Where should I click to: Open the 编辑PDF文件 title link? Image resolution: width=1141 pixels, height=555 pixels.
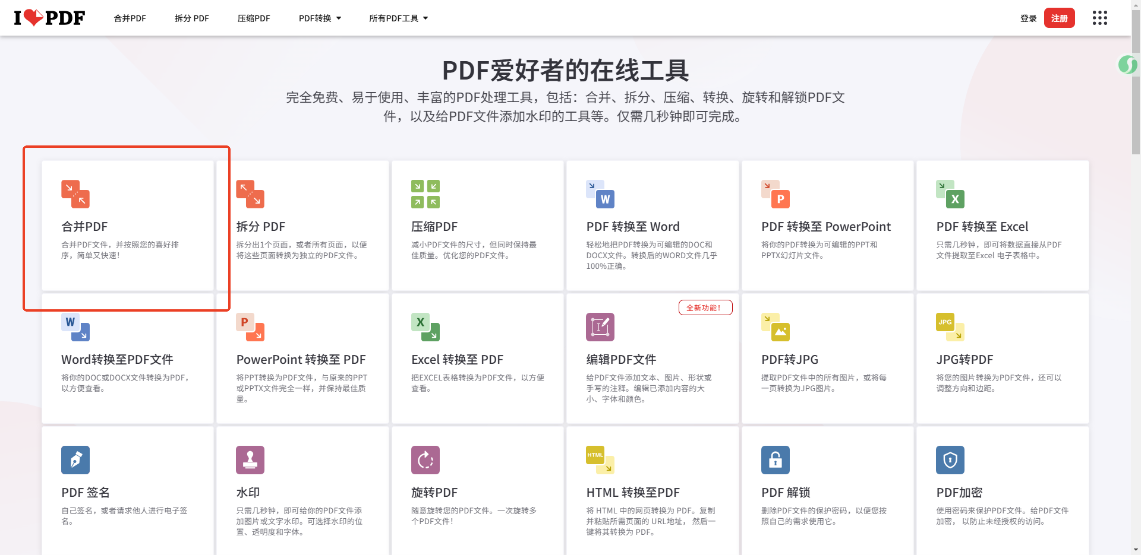pos(621,360)
